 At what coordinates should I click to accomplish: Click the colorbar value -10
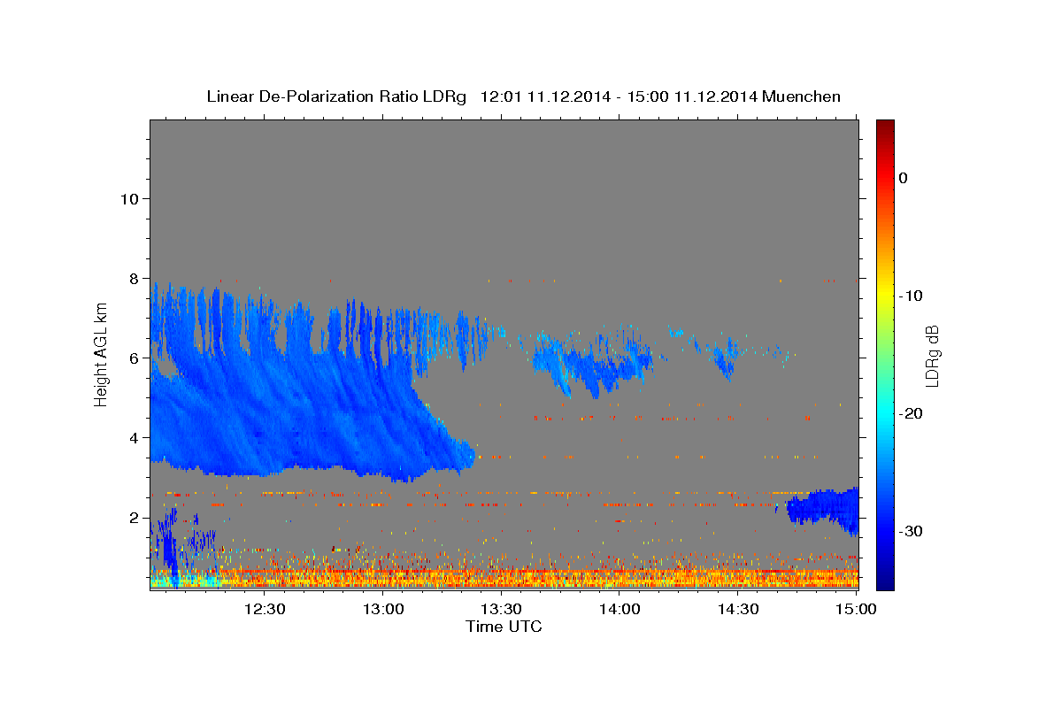click(911, 296)
